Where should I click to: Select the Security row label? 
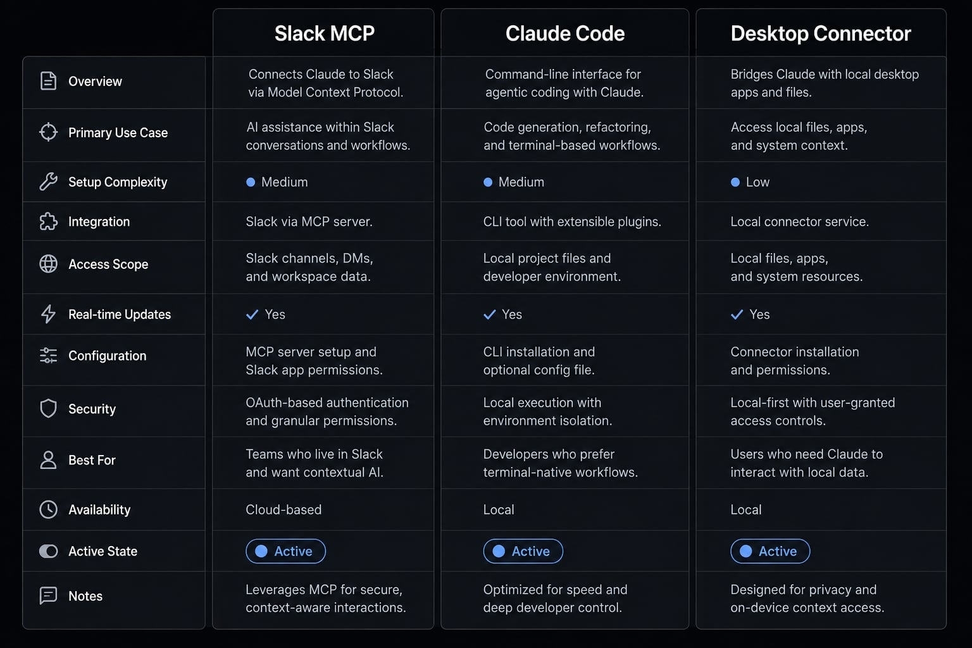[92, 409]
